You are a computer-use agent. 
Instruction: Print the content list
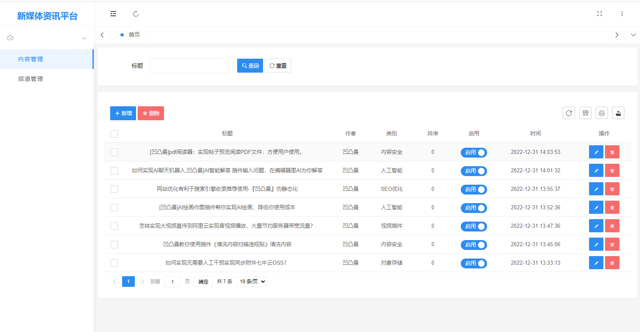coord(601,113)
